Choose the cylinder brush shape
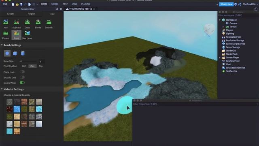259x146 pixels. point(23,53)
